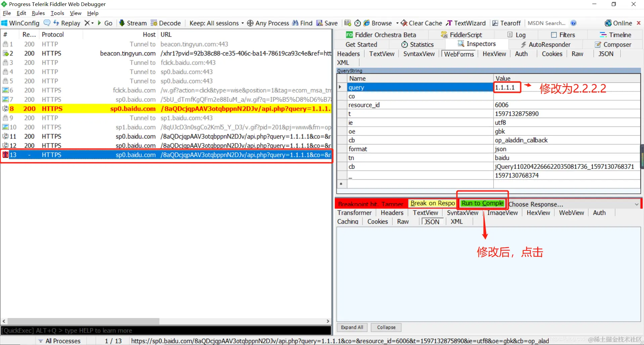Select session 13 in the session list
Viewport: 644px width, 345px height.
tap(166, 155)
